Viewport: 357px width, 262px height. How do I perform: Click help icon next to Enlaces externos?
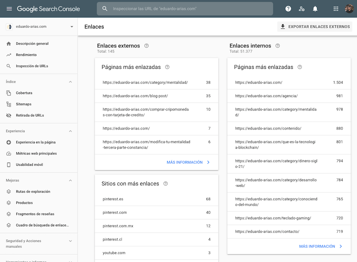[146, 46]
